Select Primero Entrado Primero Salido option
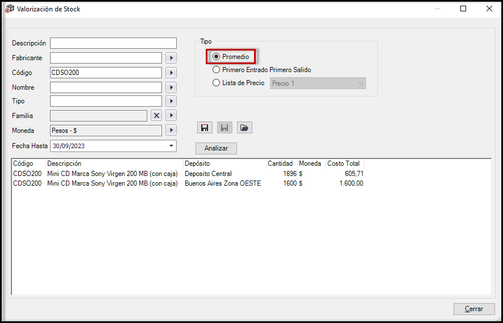The width and height of the screenshot is (503, 323). click(x=262, y=69)
